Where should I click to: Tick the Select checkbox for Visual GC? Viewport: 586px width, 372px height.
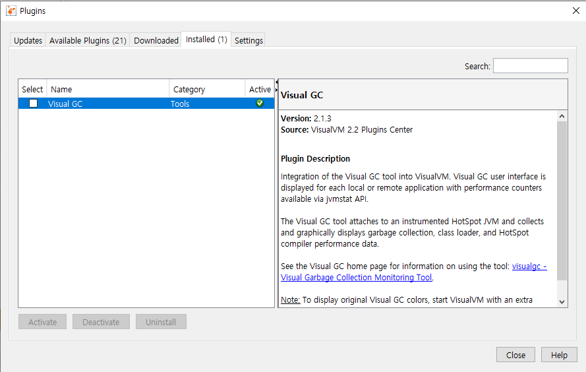33,103
